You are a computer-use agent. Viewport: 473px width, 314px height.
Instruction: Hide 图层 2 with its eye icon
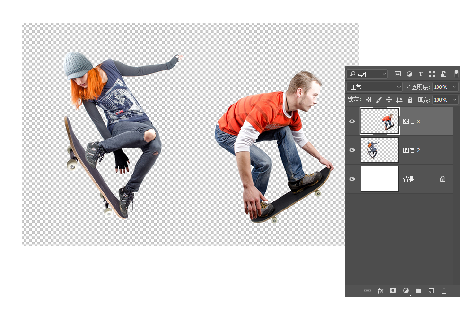click(x=352, y=150)
